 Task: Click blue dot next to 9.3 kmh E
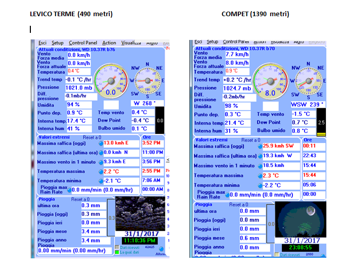click(101, 162)
